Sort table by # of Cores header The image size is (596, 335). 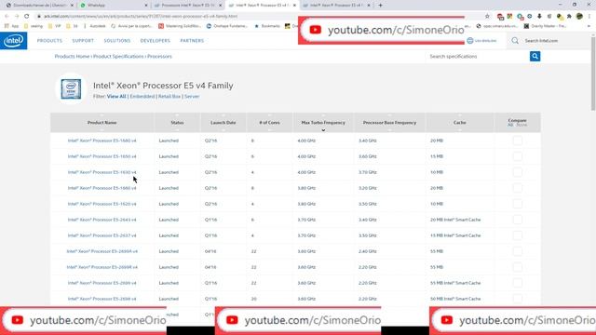click(x=269, y=123)
